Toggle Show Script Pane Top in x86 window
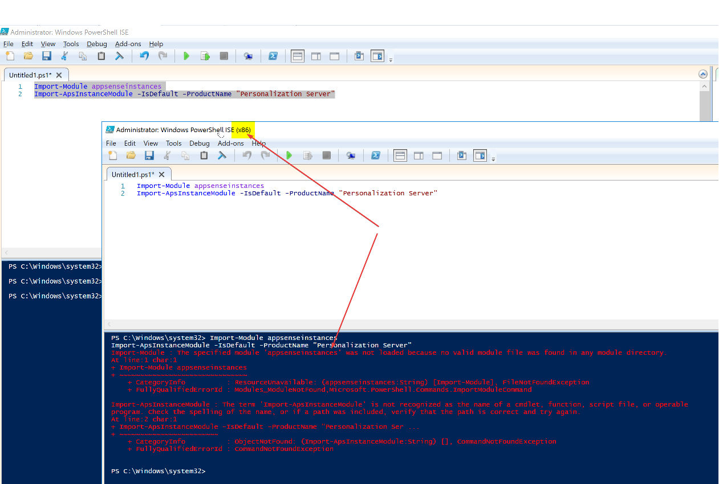This screenshot has width=719, height=484. coord(400,155)
